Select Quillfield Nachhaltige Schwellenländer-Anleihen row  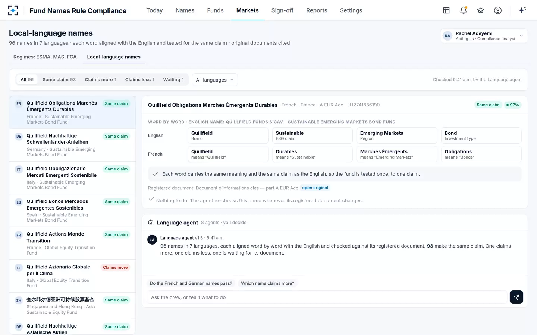pyautogui.click(x=72, y=145)
